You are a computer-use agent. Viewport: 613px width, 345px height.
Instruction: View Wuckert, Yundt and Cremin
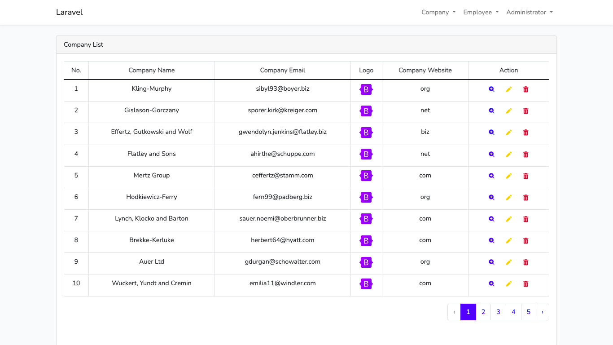coord(491,284)
